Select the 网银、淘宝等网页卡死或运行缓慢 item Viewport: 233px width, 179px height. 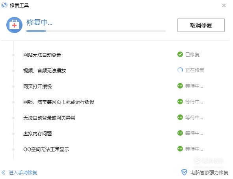(x=59, y=102)
